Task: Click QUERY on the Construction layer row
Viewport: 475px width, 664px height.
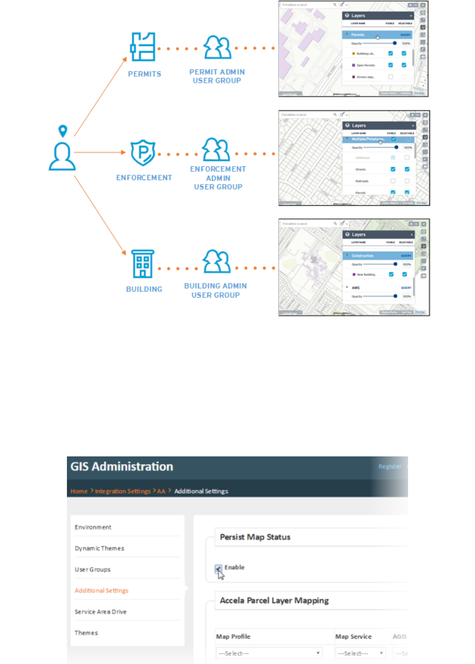Action: [x=406, y=255]
